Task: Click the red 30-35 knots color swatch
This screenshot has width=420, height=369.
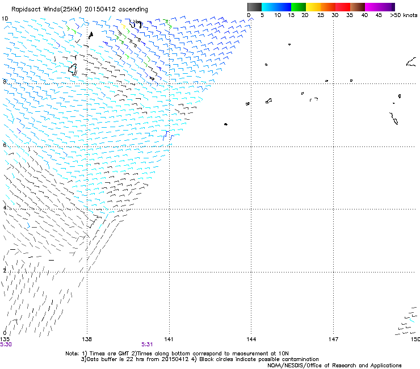Action: point(343,7)
